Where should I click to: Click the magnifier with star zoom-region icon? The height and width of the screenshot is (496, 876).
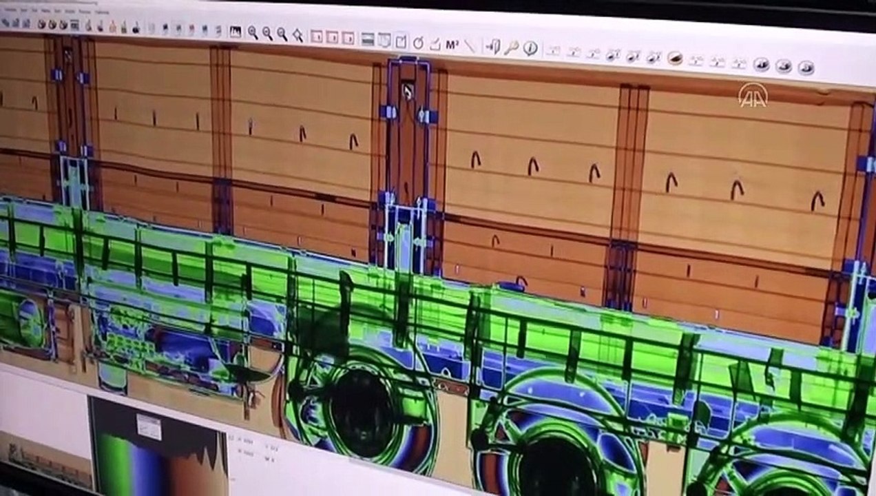298,34
